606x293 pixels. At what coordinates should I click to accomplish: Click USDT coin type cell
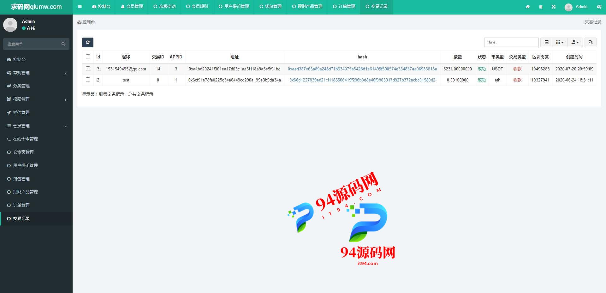click(x=497, y=69)
